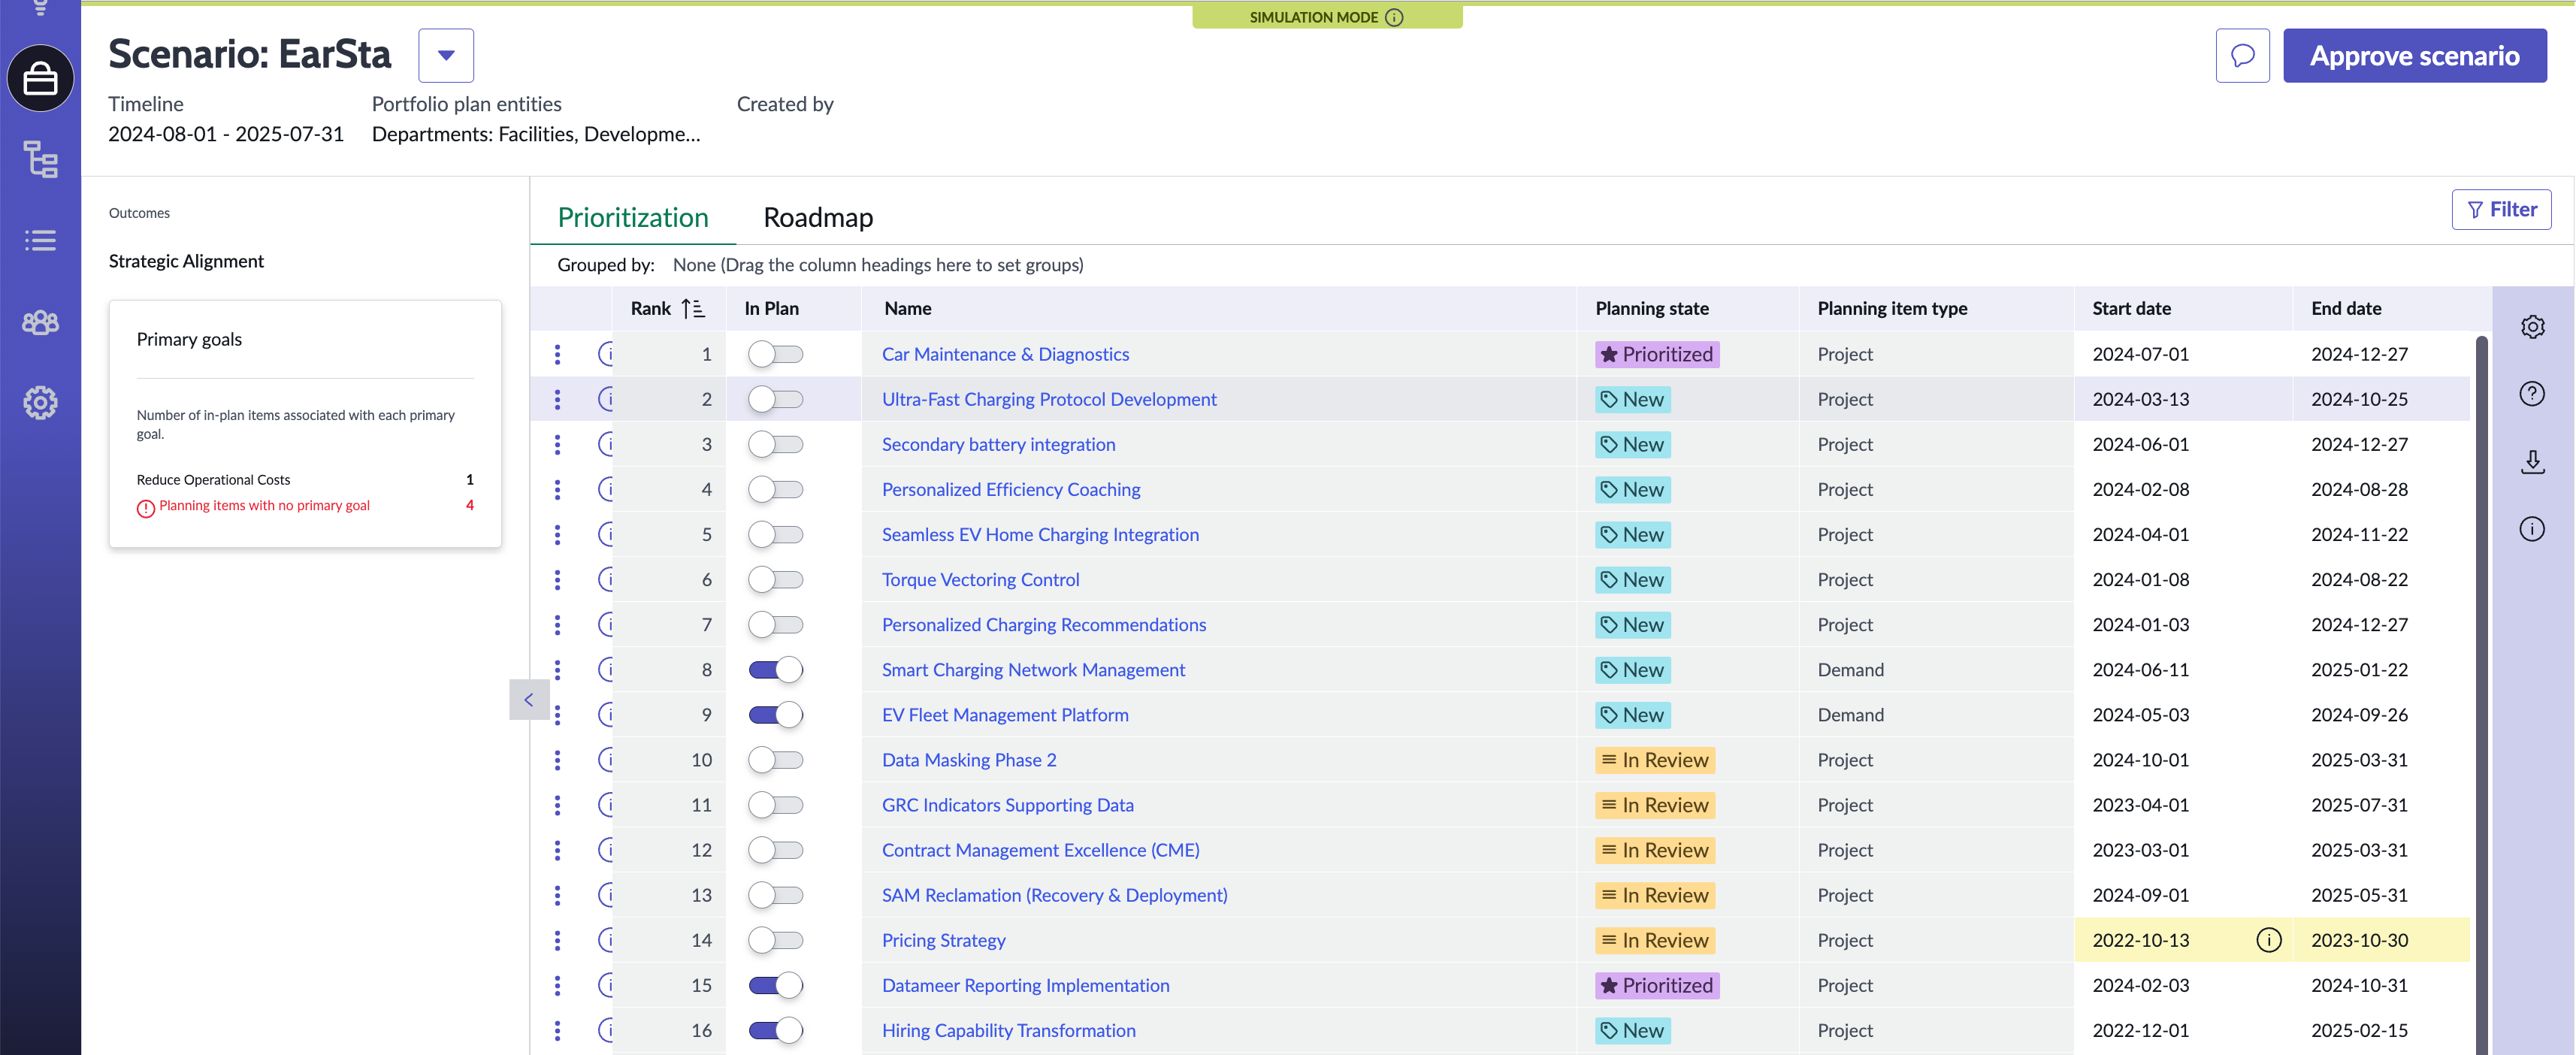Select the Prioritization tab
This screenshot has width=2576, height=1055.
[x=633, y=217]
